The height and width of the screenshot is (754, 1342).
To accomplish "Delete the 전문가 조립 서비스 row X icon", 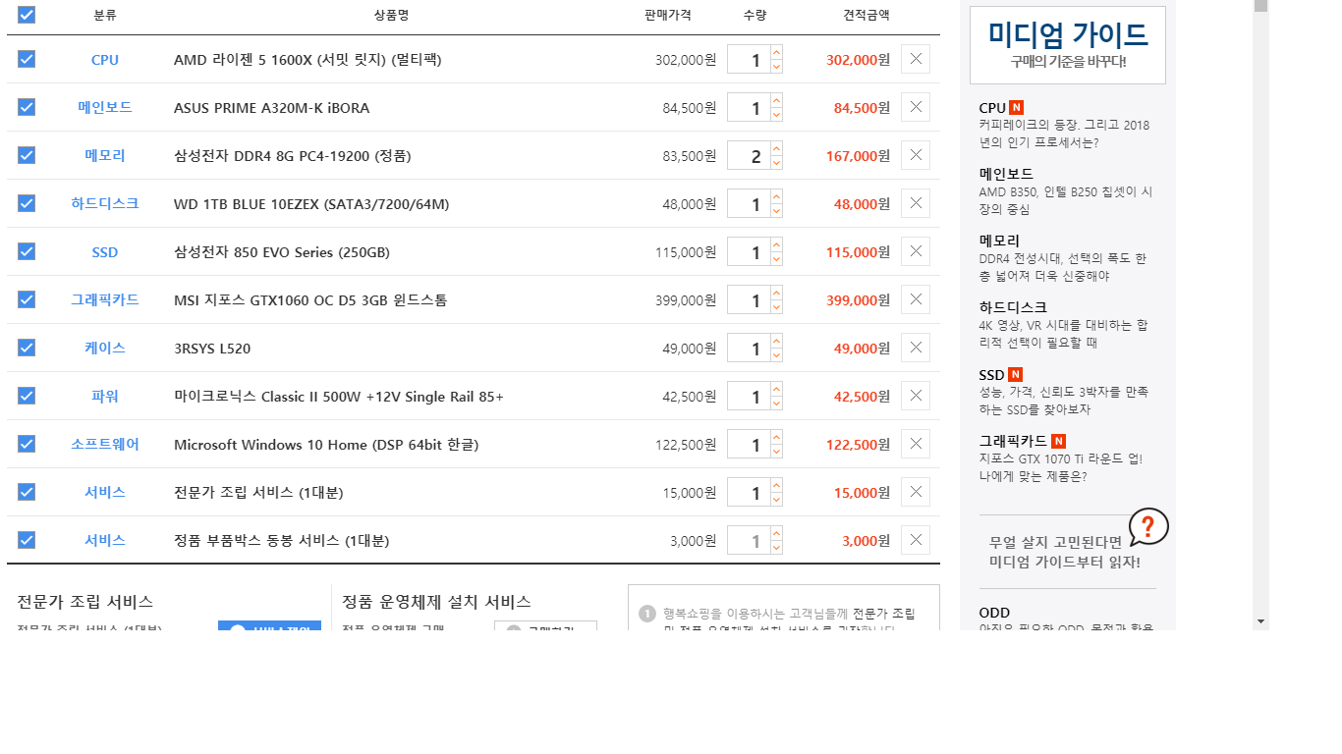I will point(916,492).
